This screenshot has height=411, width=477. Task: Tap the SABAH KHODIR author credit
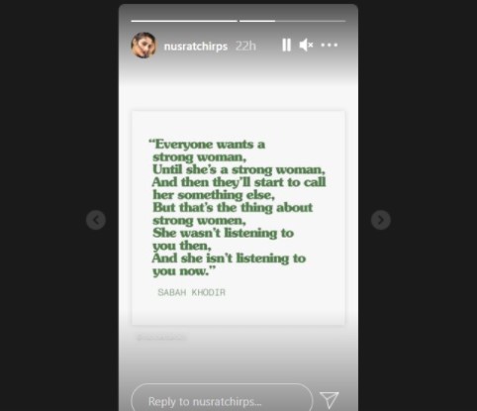(192, 292)
